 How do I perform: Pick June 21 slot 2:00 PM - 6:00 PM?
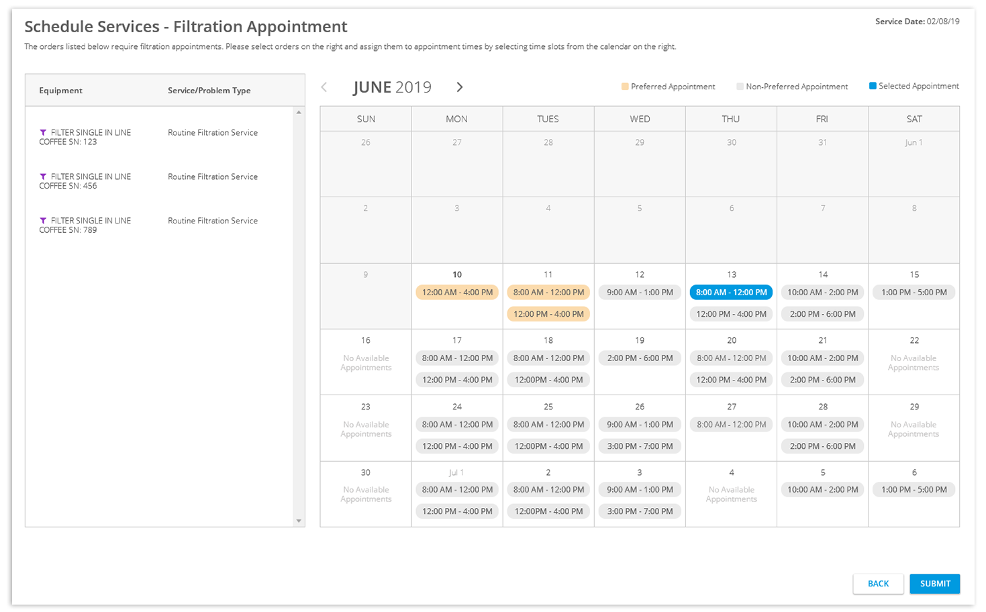pyautogui.click(x=822, y=380)
